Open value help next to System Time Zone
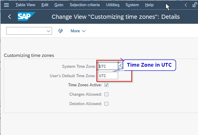This screenshot has height=135, width=198. 121,66
